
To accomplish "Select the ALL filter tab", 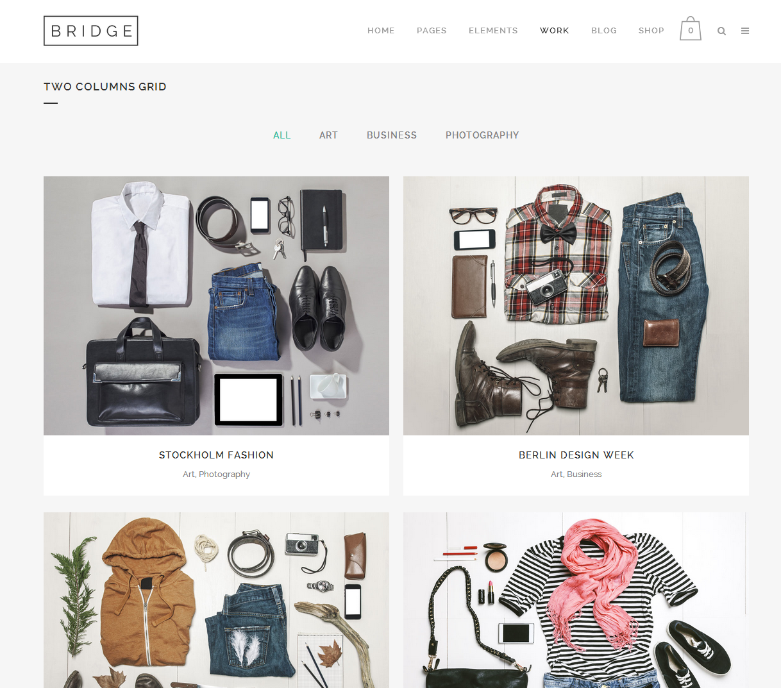I will click(x=282, y=135).
